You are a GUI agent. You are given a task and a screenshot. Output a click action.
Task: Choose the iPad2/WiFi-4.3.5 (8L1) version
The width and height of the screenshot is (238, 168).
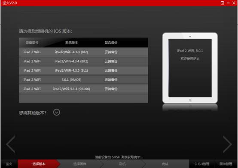83,70
